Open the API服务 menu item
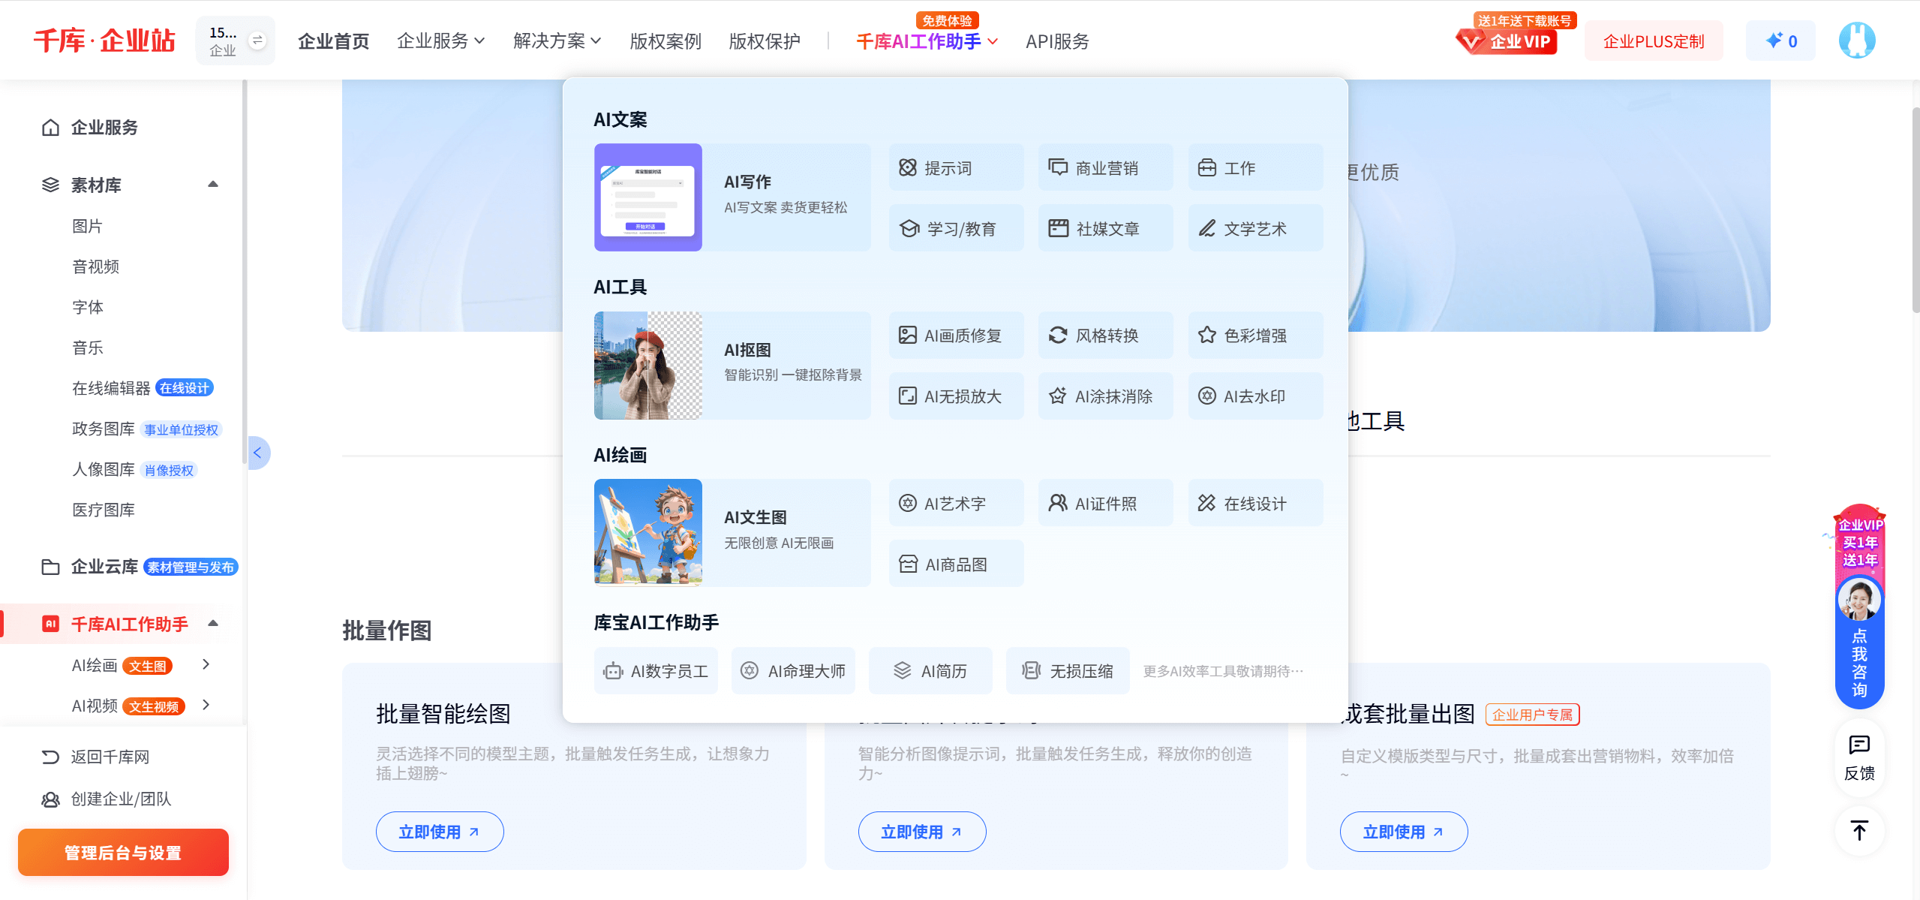The height and width of the screenshot is (900, 1920). pyautogui.click(x=1057, y=41)
